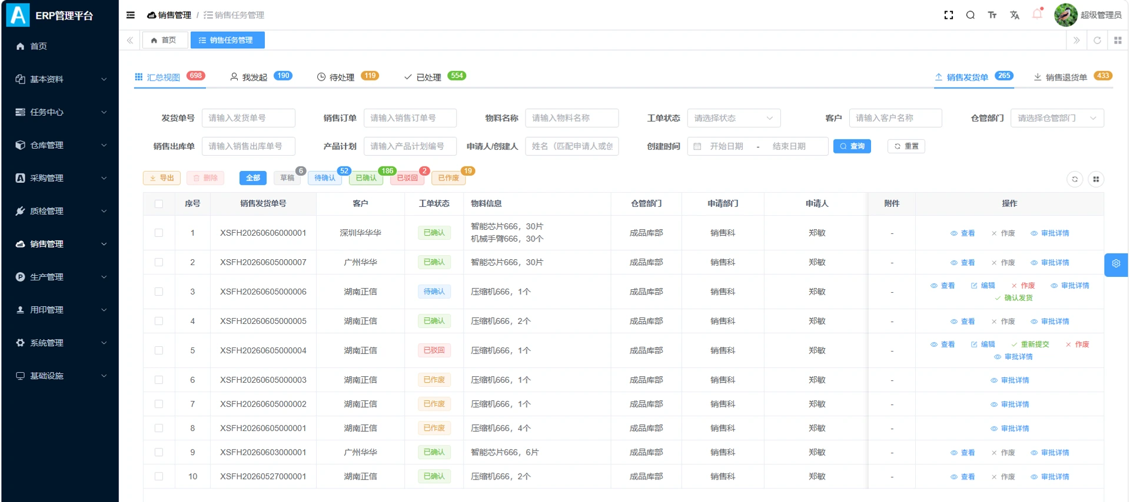
Task: Click the 开始日期 start date field
Action: coord(726,146)
